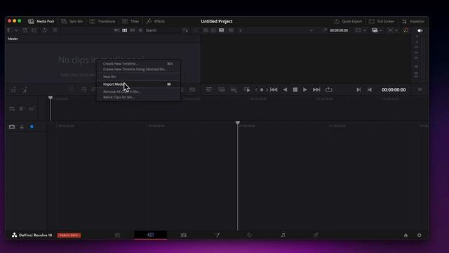Switch media pool to list view
449x253 pixels.
(x=140, y=30)
